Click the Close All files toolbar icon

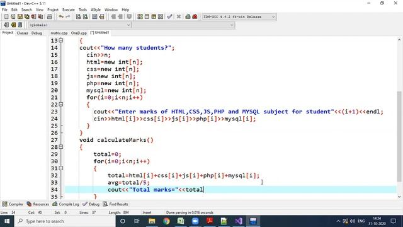[x=40, y=17]
